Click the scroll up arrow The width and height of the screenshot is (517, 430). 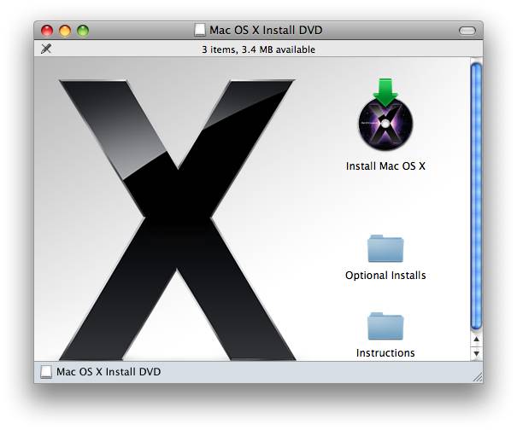476,339
